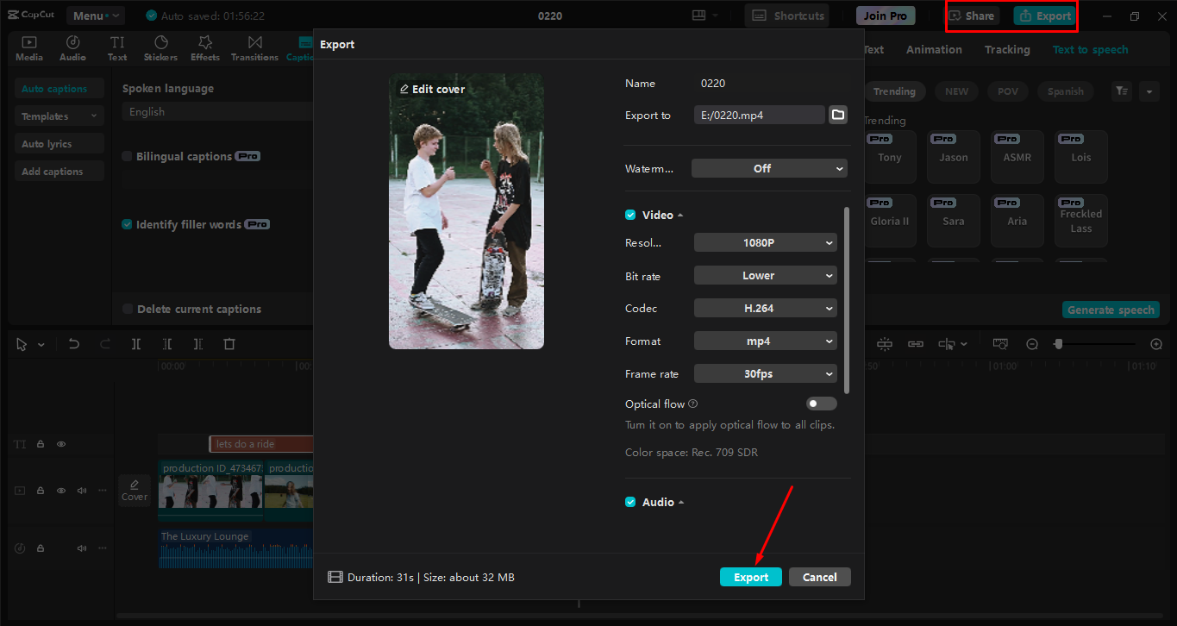Zoom in the timeline with the plus icon
Viewport: 1177px width, 626px height.
[1157, 344]
